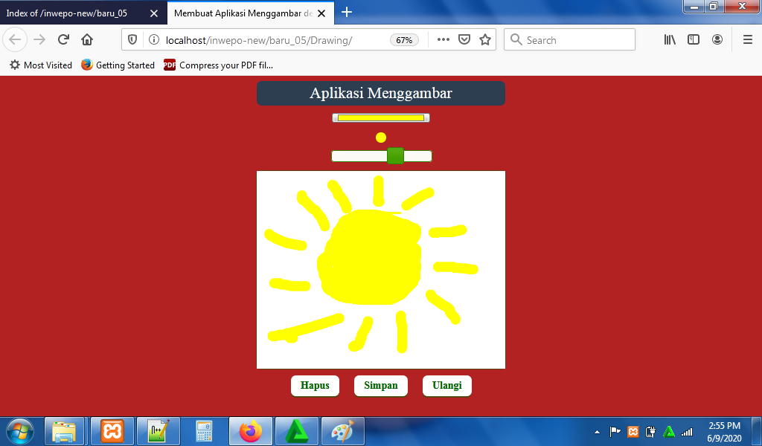Image resolution: width=762 pixels, height=446 pixels.
Task: Click the Simpan button
Action: [x=381, y=386]
